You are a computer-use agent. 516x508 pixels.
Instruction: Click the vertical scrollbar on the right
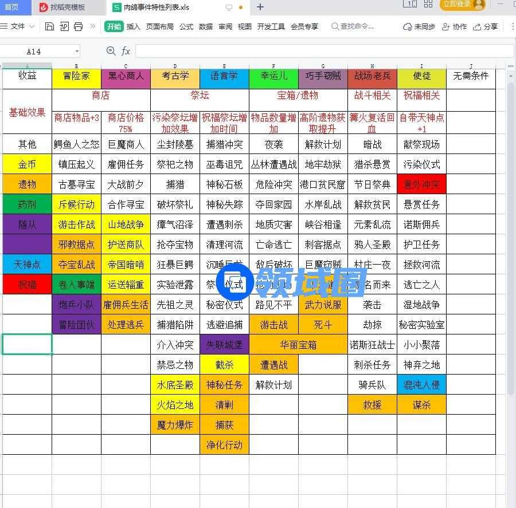point(511,229)
